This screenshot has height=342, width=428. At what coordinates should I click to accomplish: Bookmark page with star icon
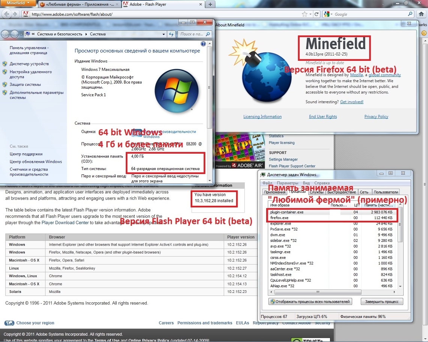304,14
